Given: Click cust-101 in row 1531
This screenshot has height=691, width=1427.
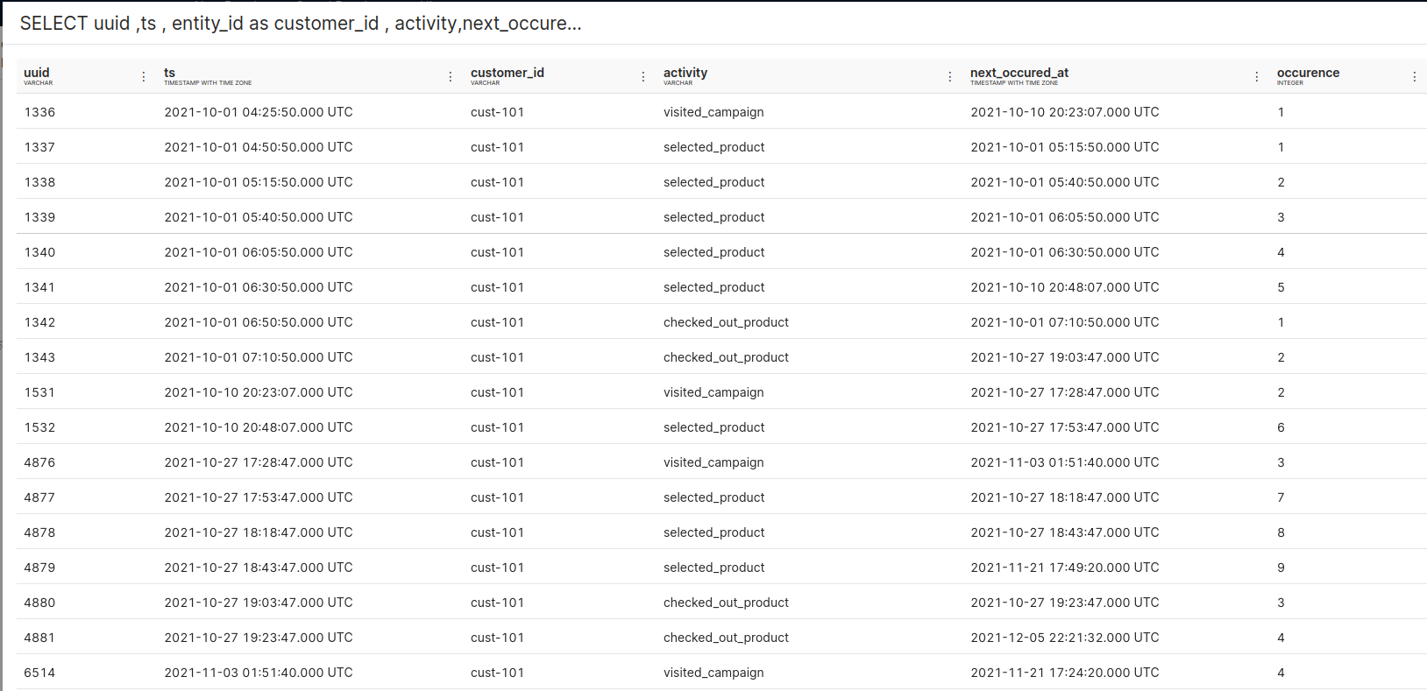Looking at the screenshot, I should (x=497, y=392).
